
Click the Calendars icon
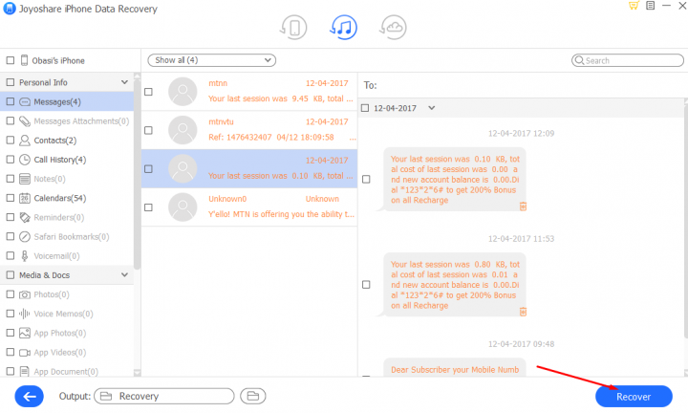click(25, 199)
